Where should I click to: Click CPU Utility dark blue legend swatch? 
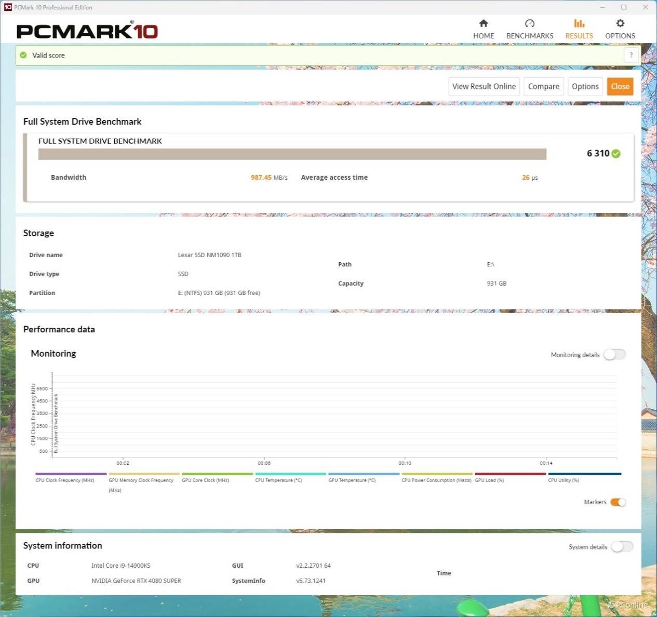(x=585, y=474)
